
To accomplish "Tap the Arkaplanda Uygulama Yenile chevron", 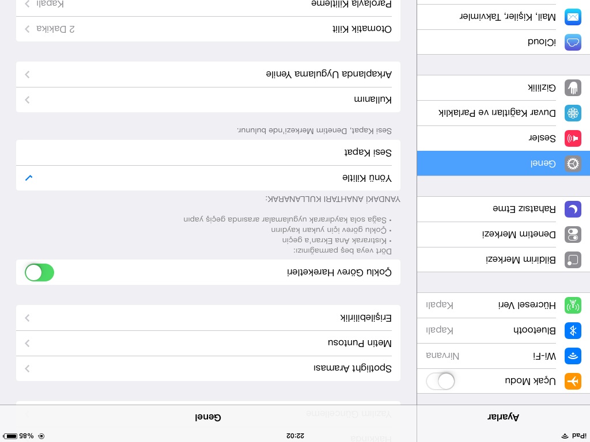I will tap(27, 74).
